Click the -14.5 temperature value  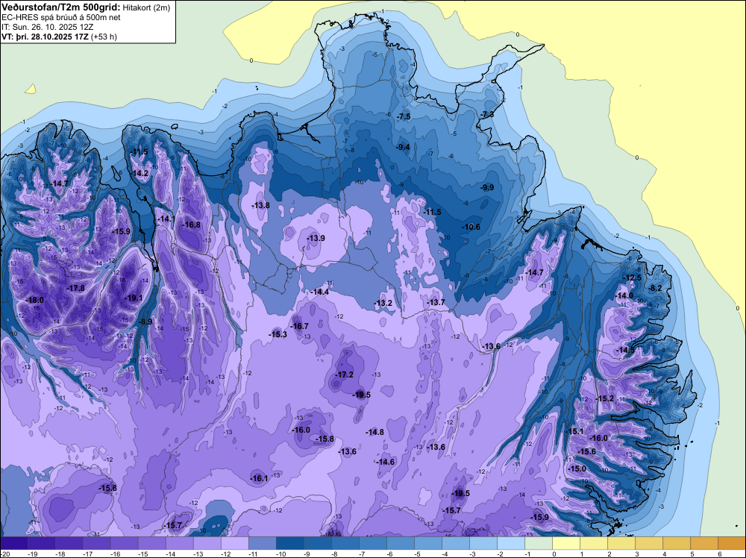click(x=626, y=350)
